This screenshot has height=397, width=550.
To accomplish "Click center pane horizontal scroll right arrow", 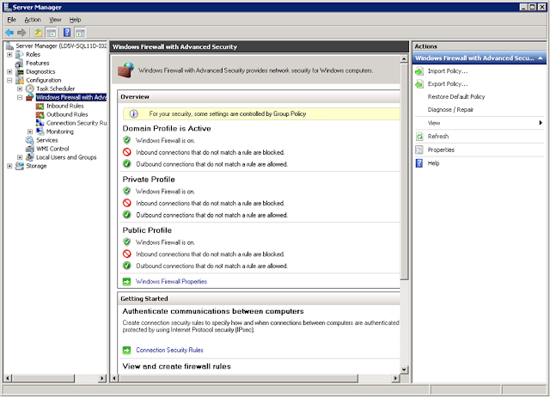I will 395,378.
